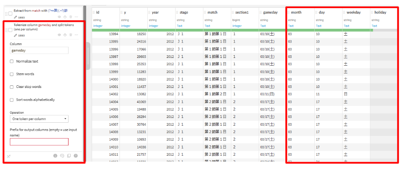Viewport: 409px width, 169px height.
Task: Click the Integer meaning link under id column
Action: pos(98,26)
